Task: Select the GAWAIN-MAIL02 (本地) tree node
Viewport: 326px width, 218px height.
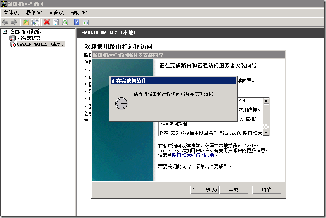Action: pos(40,44)
